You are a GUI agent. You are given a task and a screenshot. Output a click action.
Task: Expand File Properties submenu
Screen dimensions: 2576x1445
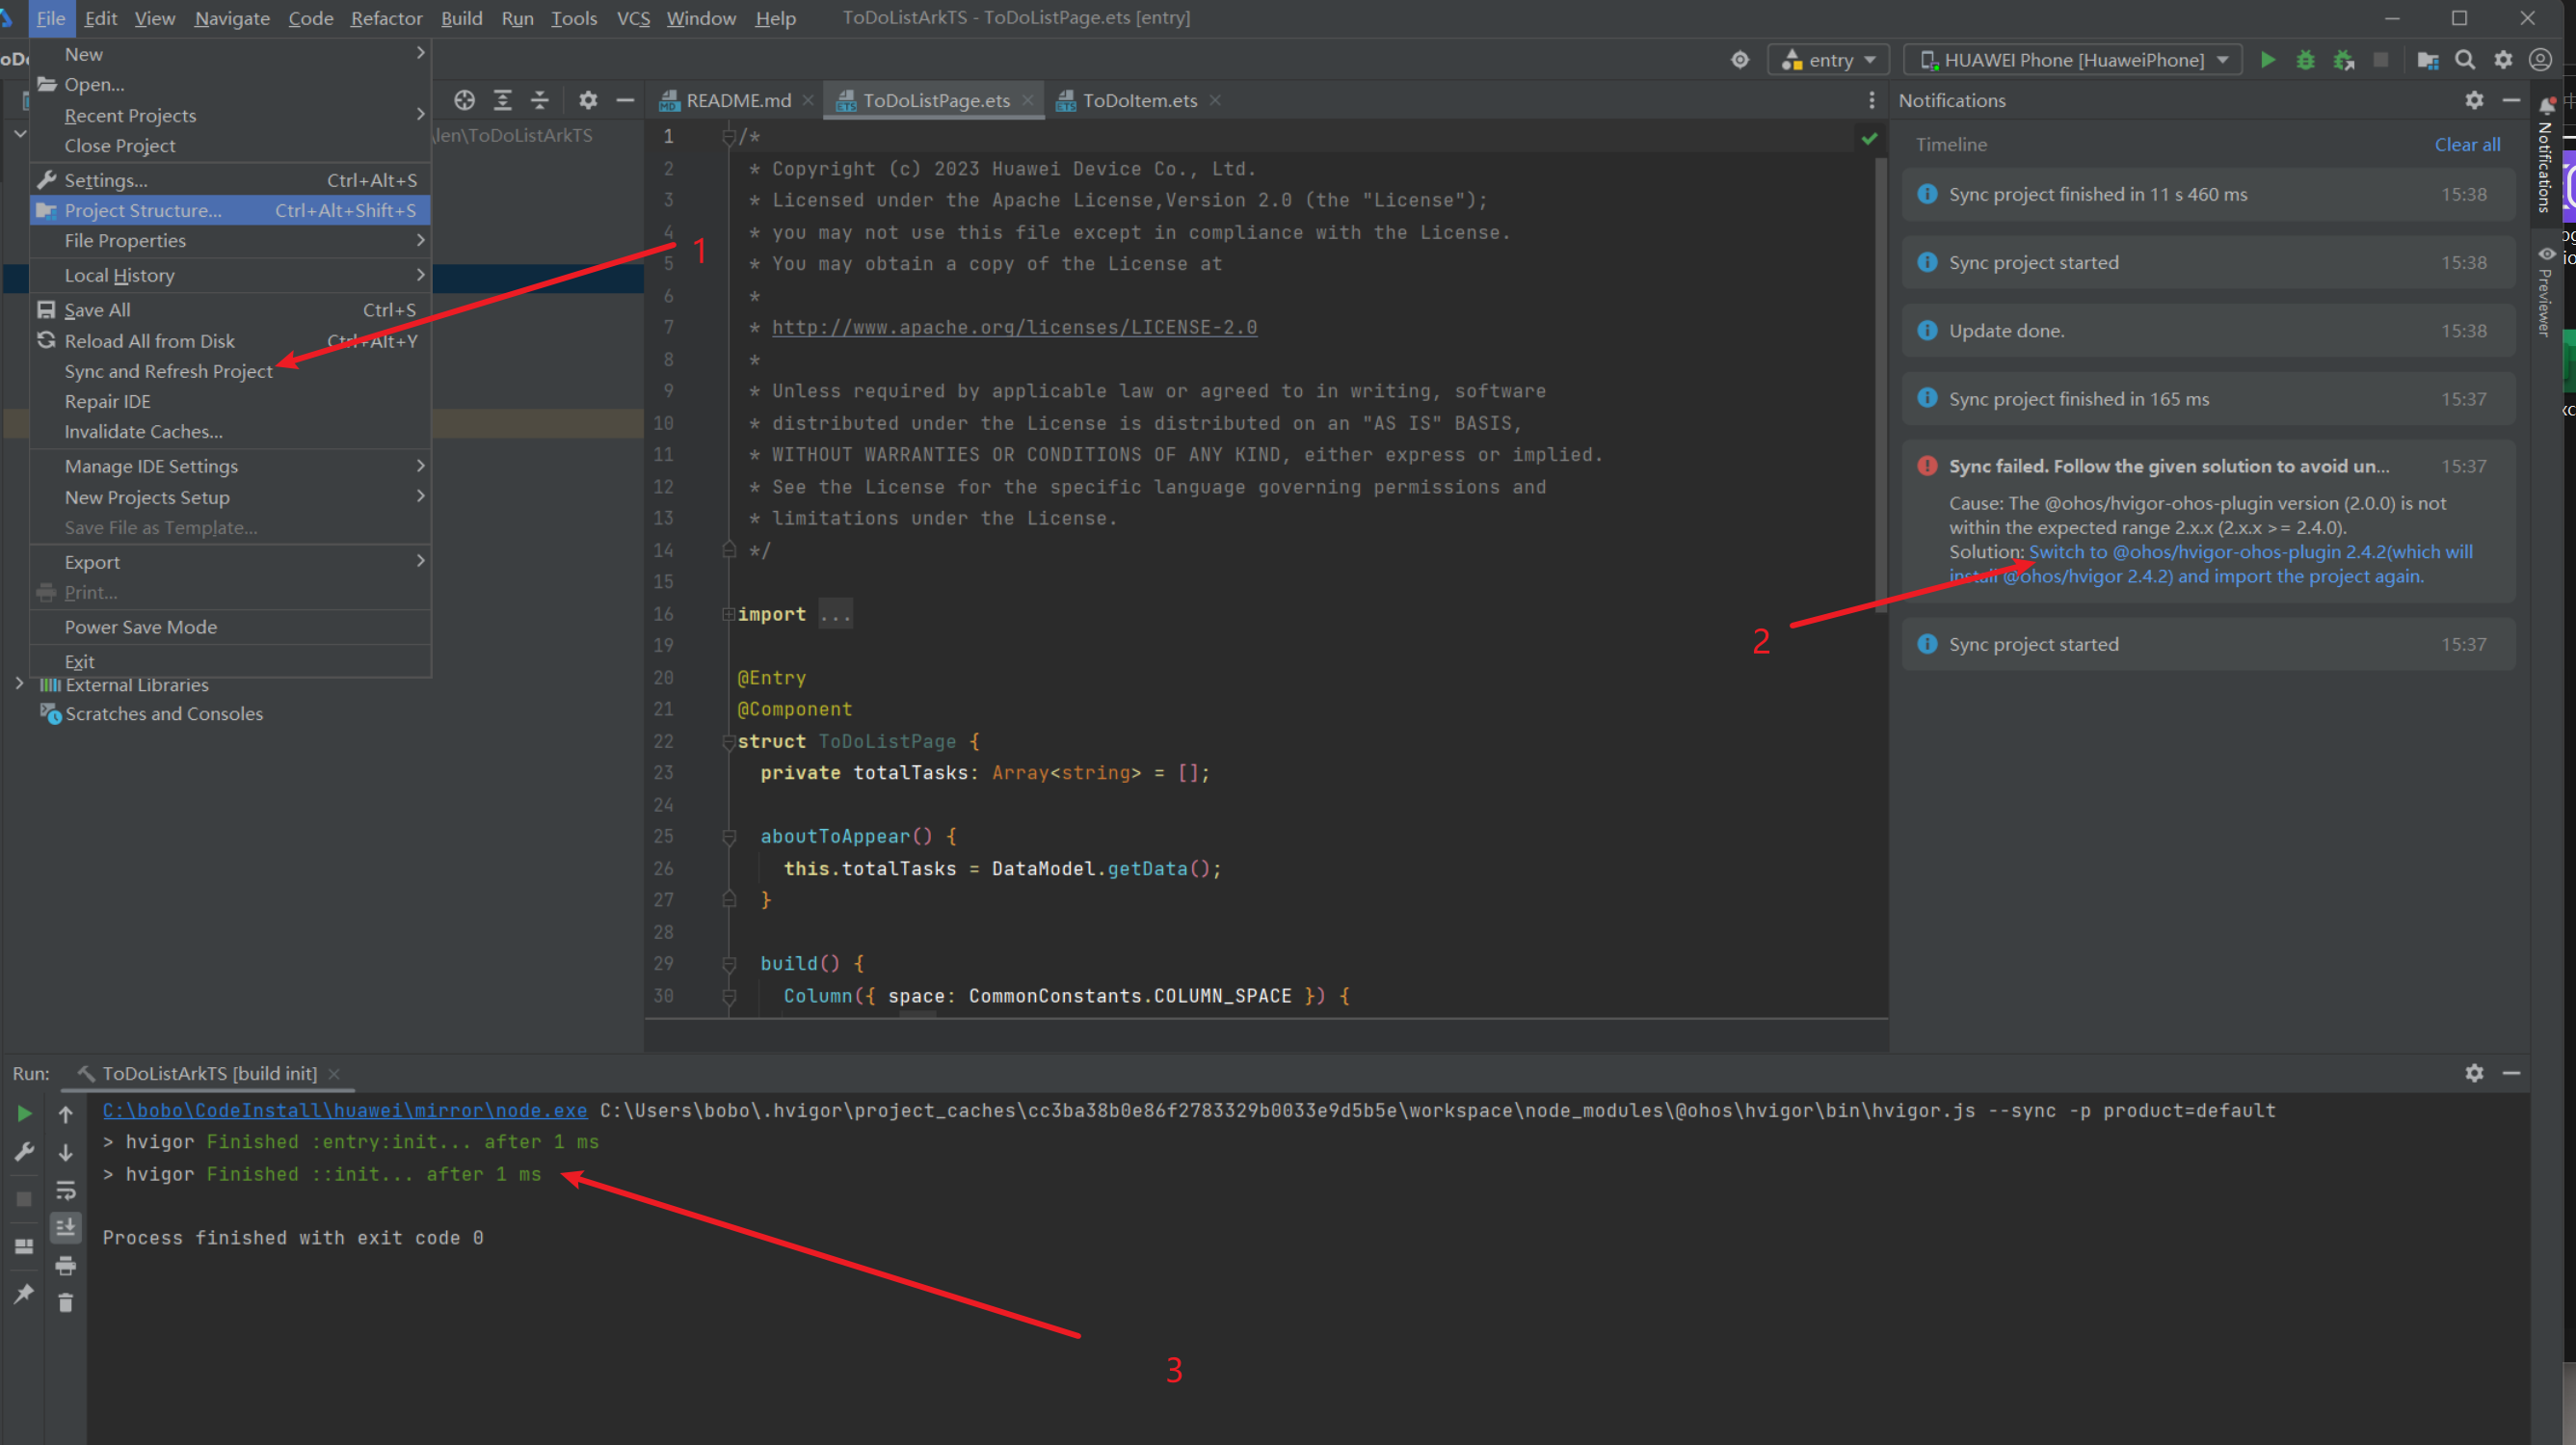[x=230, y=240]
